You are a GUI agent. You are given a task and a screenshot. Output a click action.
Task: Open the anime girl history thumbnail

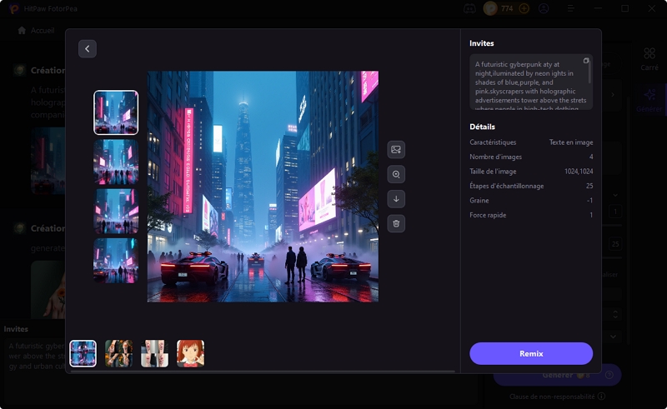click(x=190, y=353)
